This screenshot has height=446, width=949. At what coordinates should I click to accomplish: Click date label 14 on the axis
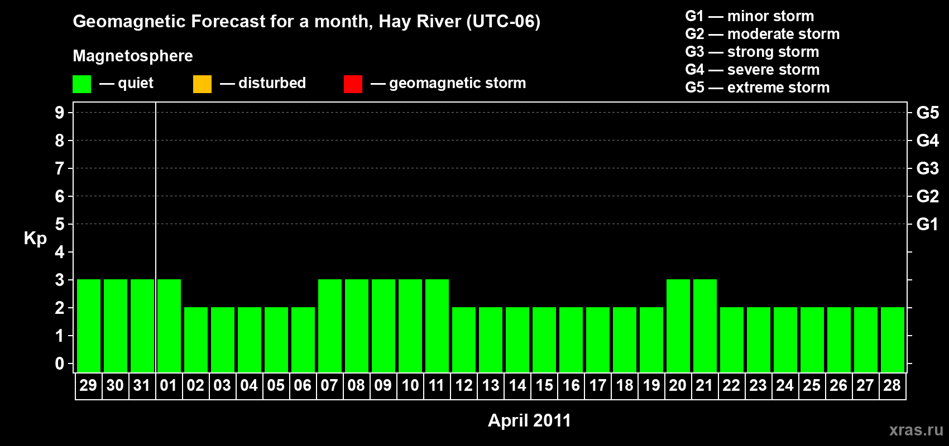pos(517,386)
